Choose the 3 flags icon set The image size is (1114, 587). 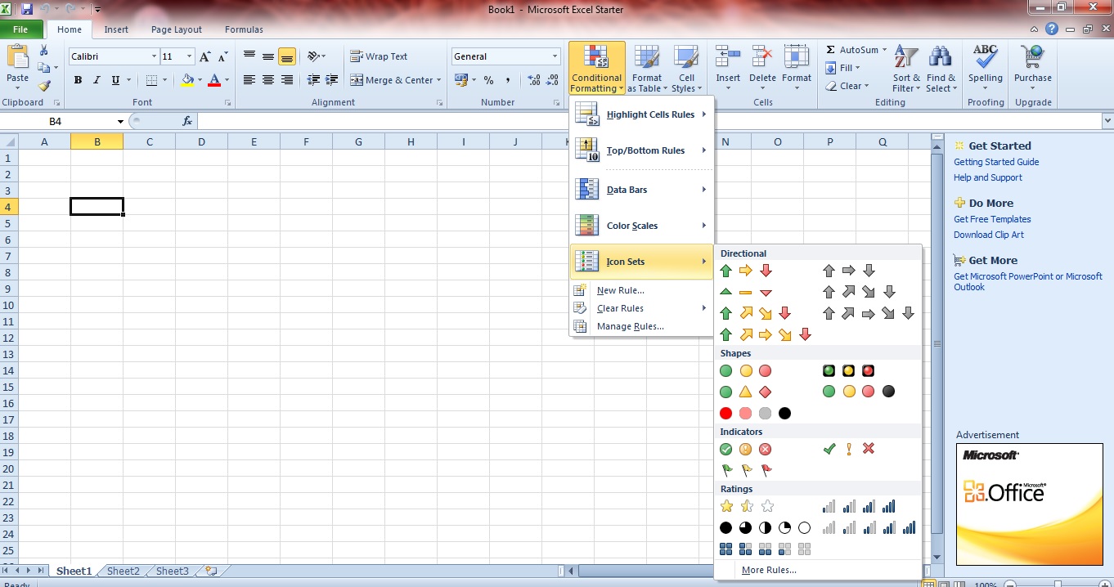pos(746,470)
